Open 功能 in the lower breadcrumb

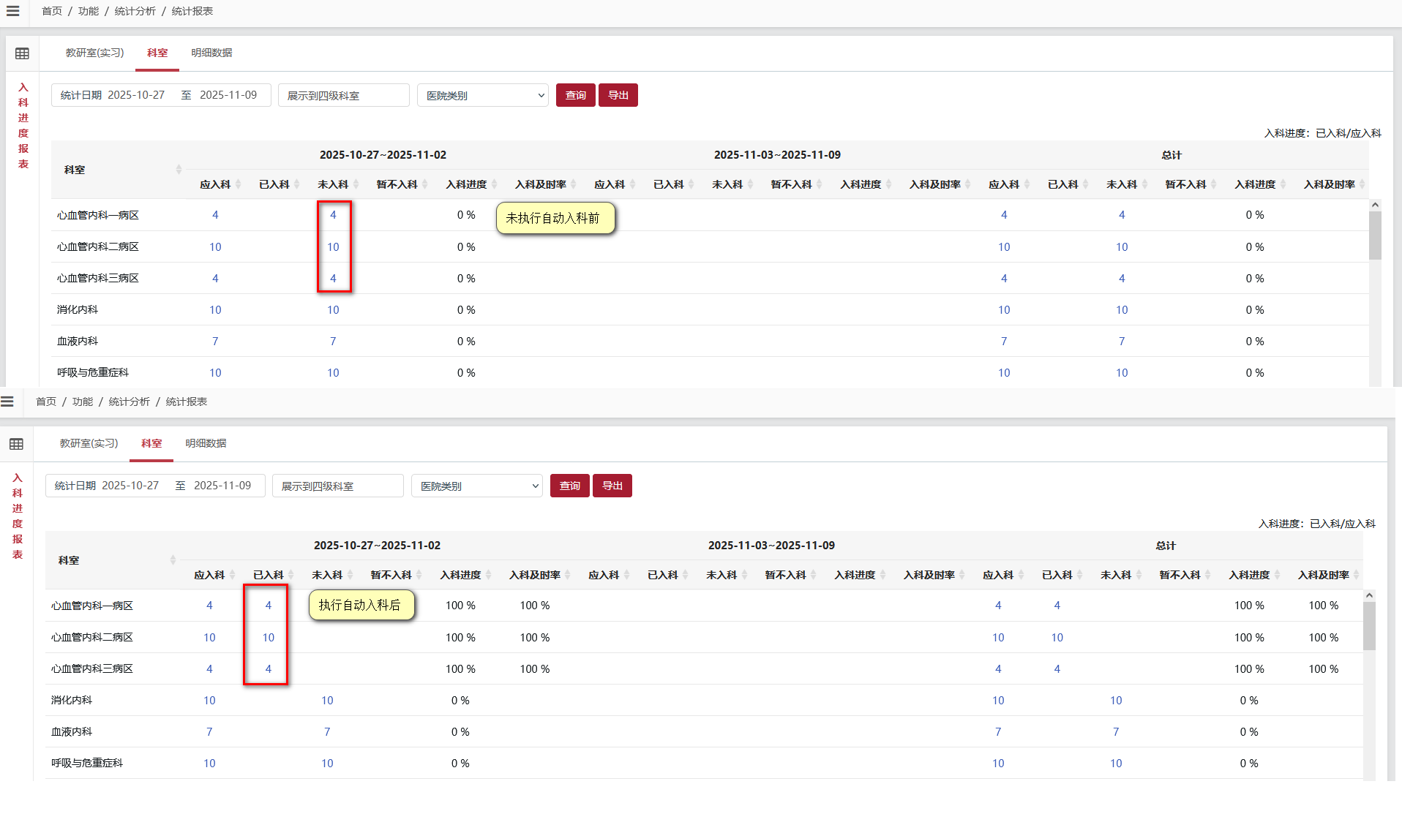point(83,402)
